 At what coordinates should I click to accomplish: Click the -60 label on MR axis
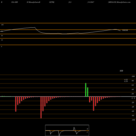click(133, 111)
